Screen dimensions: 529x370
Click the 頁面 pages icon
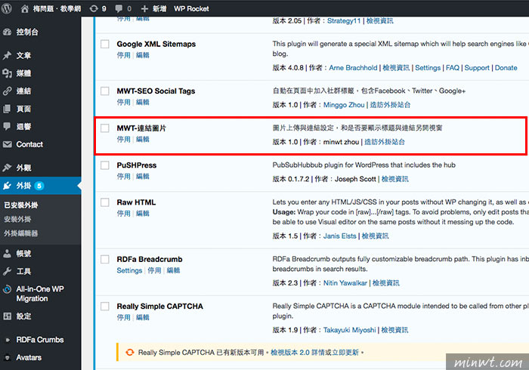[x=7, y=109]
